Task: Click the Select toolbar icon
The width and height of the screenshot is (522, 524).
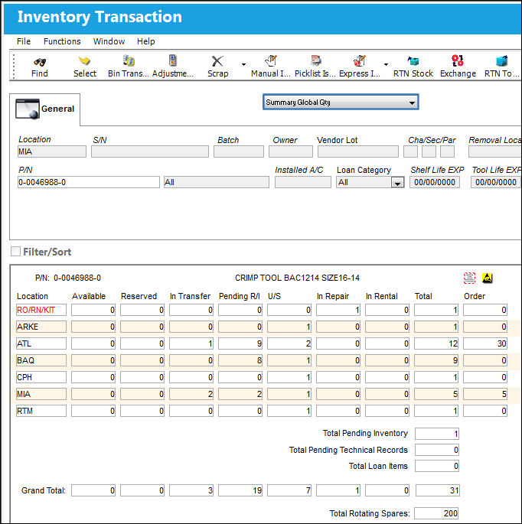Action: tap(85, 61)
